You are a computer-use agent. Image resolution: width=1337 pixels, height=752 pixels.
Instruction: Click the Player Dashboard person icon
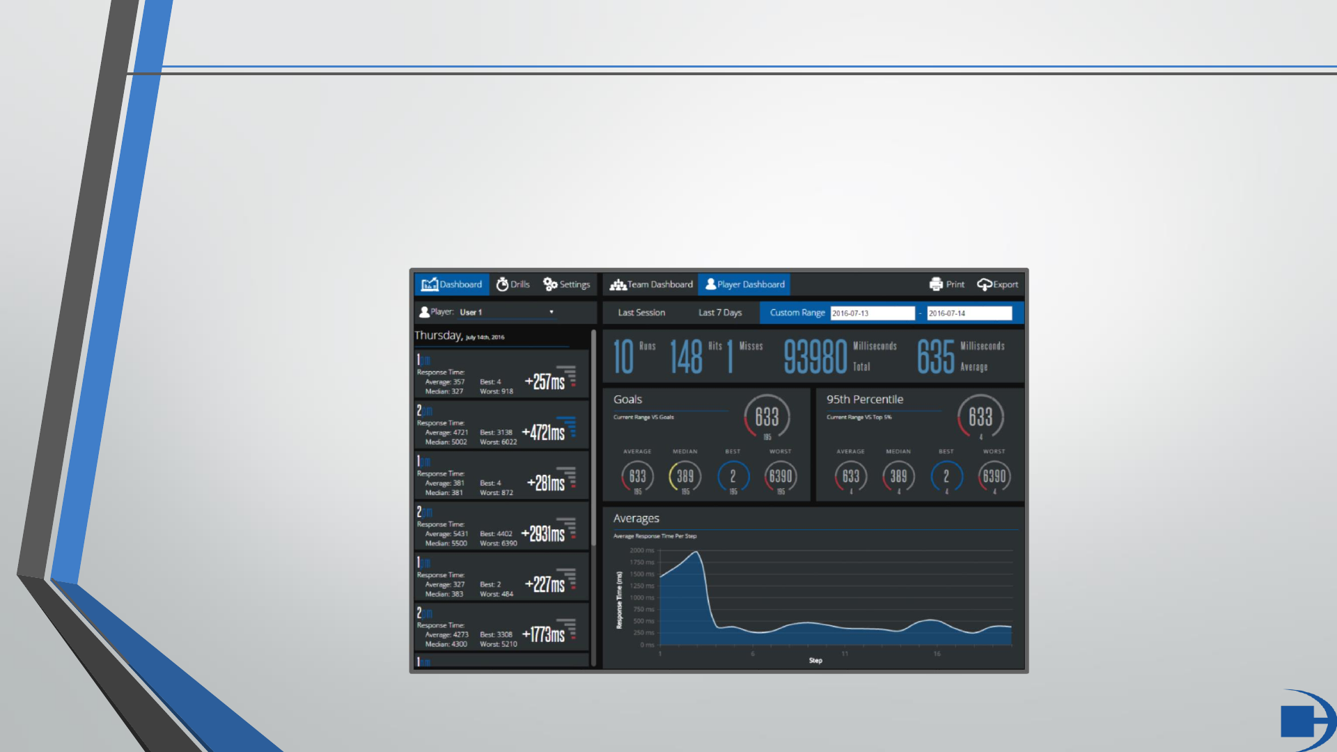coord(710,284)
